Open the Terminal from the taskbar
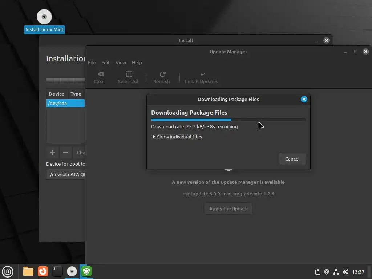This screenshot has height=279, width=372. [57, 271]
